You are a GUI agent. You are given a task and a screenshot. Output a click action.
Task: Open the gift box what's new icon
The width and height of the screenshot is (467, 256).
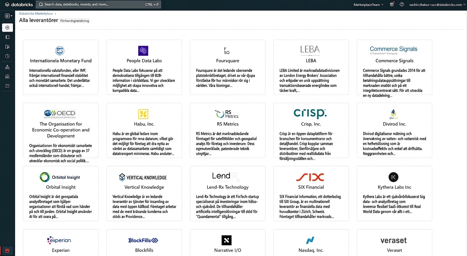click(392, 4)
